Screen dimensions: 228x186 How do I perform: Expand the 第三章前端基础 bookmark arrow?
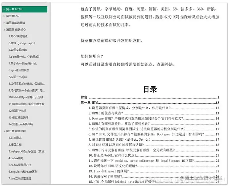pos(4,23)
